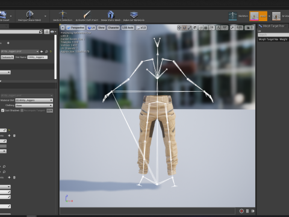
Task: Open the Textures dropdown button
Action: coord(7,57)
